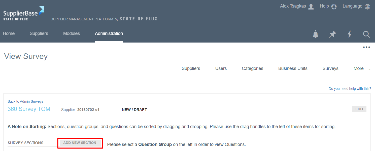The height and width of the screenshot is (151, 375).
Task: Click the pin icon in navbar
Action: tap(332, 34)
